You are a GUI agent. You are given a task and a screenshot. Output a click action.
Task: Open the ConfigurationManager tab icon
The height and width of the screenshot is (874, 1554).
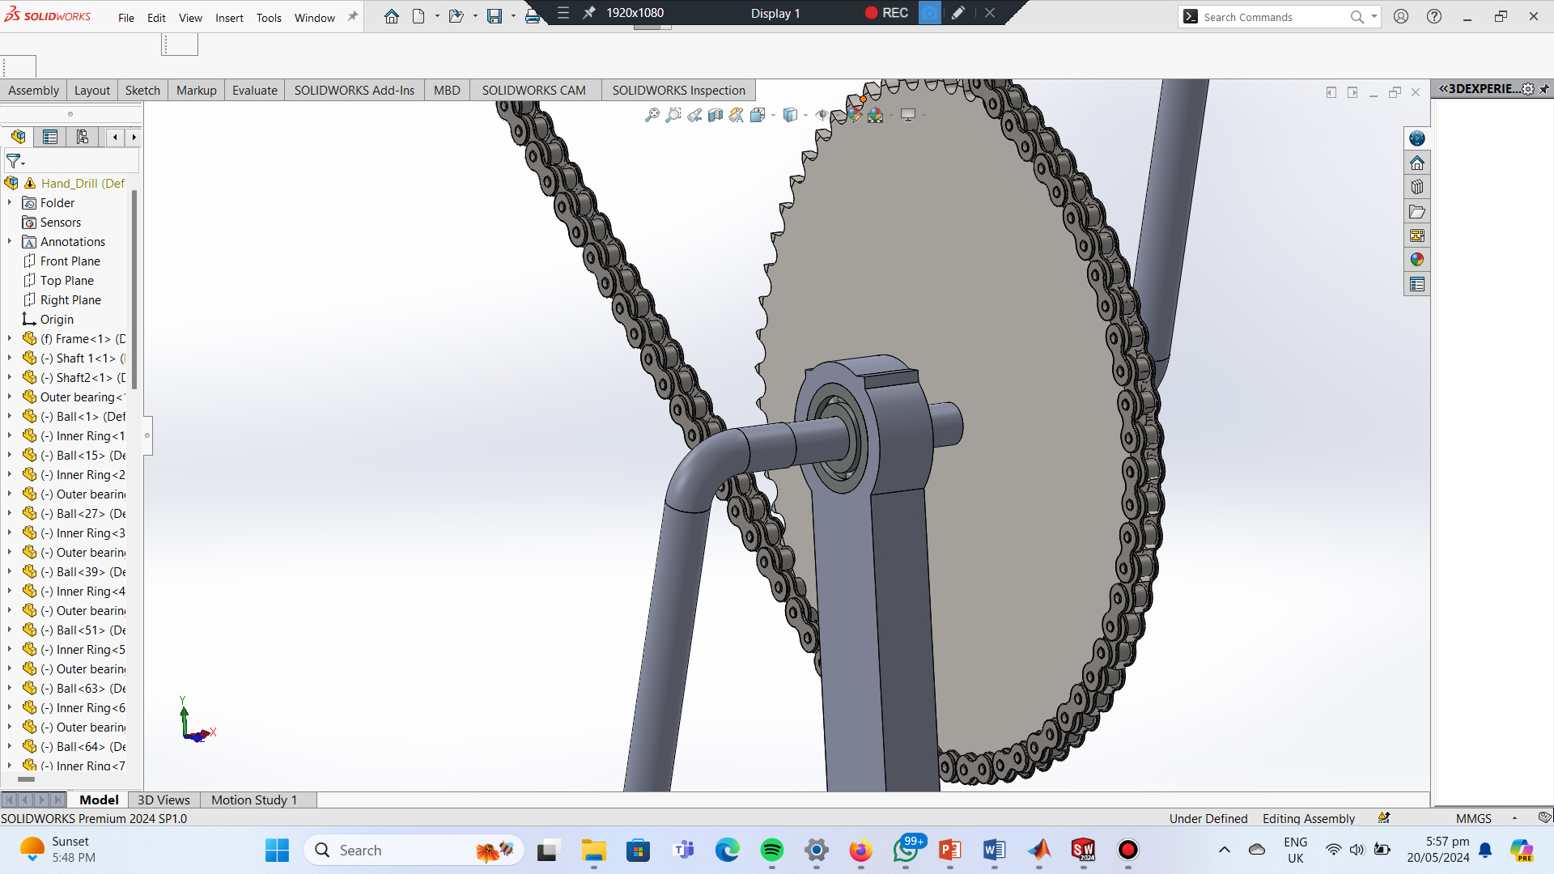(82, 137)
